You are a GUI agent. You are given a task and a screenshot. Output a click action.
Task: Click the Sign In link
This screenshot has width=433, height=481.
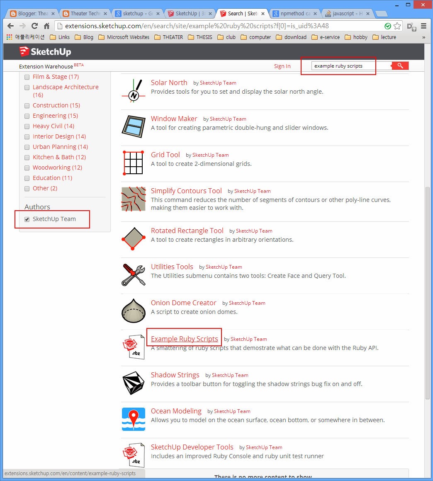coord(282,66)
